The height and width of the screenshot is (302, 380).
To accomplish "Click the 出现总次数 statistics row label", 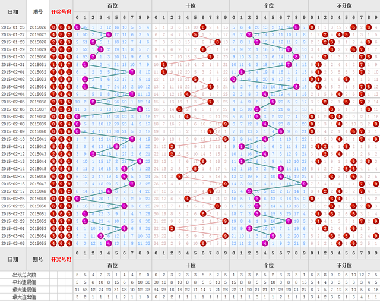I will point(24,275).
